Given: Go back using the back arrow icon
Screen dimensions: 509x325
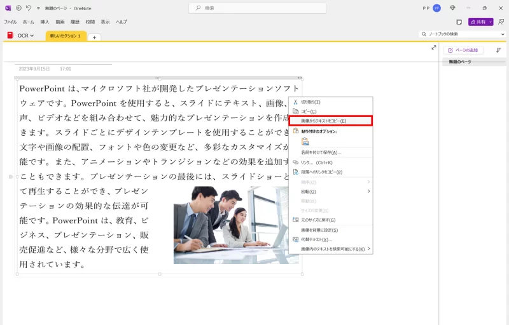Looking at the screenshot, I should pos(19,8).
